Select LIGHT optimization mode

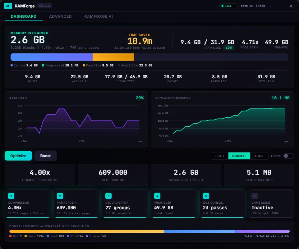click(x=219, y=156)
